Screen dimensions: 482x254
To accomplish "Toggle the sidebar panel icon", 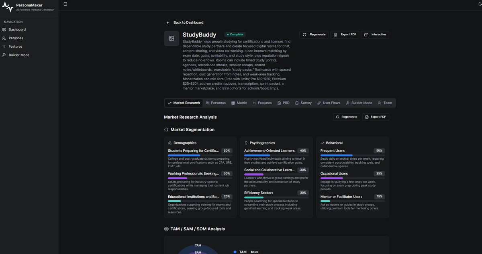I will coord(65,4).
